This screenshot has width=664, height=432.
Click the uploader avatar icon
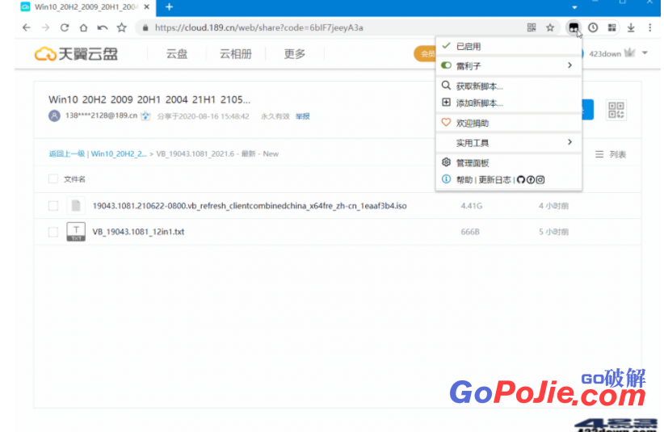(54, 116)
